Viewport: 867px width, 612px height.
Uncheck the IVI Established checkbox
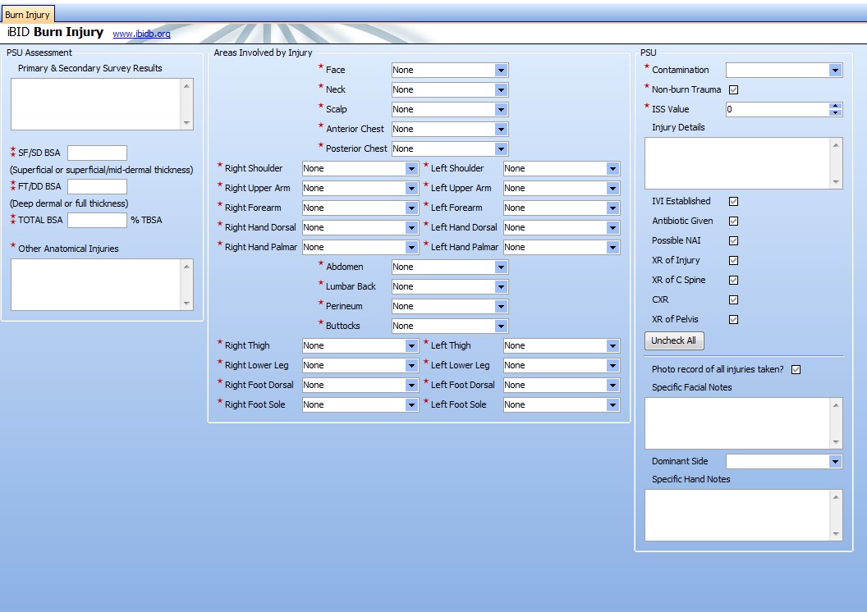click(x=734, y=202)
